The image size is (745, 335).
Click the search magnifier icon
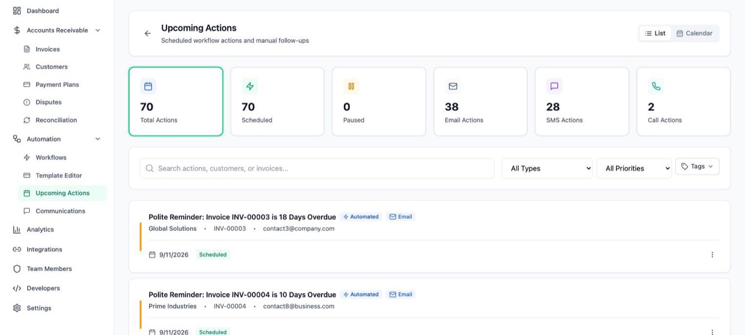coord(150,168)
